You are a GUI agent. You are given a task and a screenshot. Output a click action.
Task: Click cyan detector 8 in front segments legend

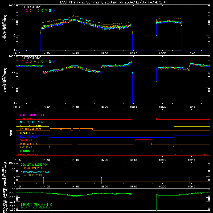(x=50, y=11)
